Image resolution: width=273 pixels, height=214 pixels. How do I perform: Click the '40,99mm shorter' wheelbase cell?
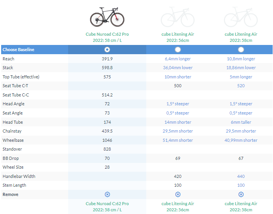(241, 140)
